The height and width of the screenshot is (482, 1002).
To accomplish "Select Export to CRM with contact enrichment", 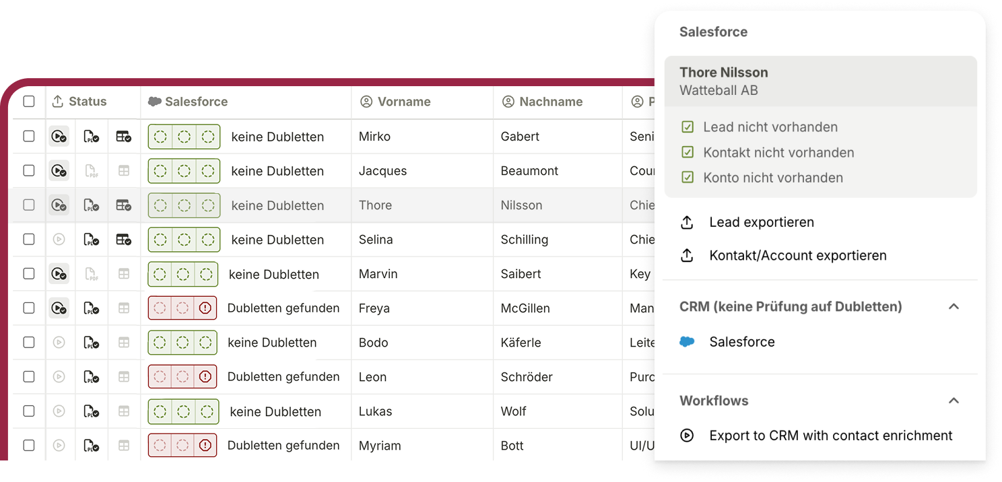I will [830, 436].
